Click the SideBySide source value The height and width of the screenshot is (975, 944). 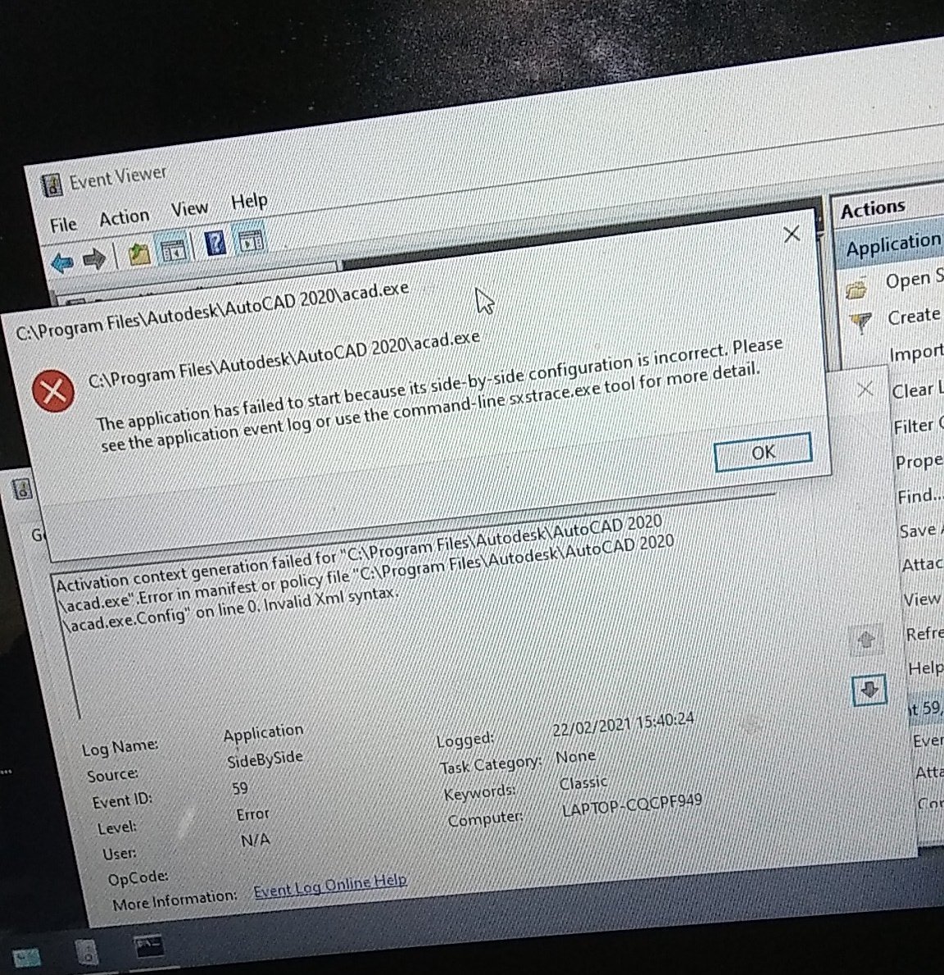pyautogui.click(x=265, y=760)
